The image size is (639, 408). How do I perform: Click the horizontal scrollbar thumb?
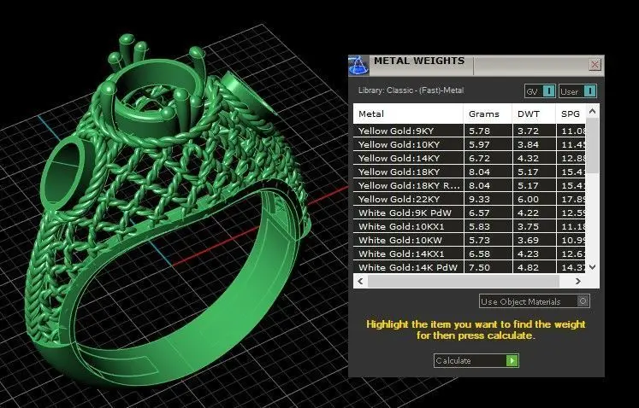pyautogui.click(x=464, y=281)
